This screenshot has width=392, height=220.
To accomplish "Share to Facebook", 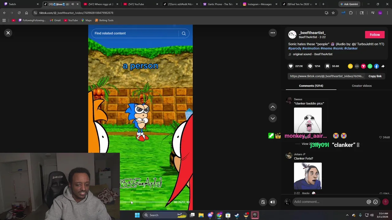I will coord(376,66).
